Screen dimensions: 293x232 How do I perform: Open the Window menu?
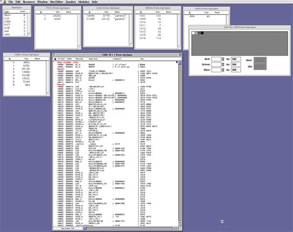[x=43, y=2]
